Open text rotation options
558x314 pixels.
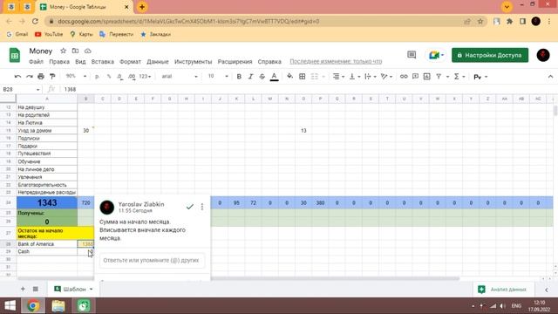(x=386, y=77)
